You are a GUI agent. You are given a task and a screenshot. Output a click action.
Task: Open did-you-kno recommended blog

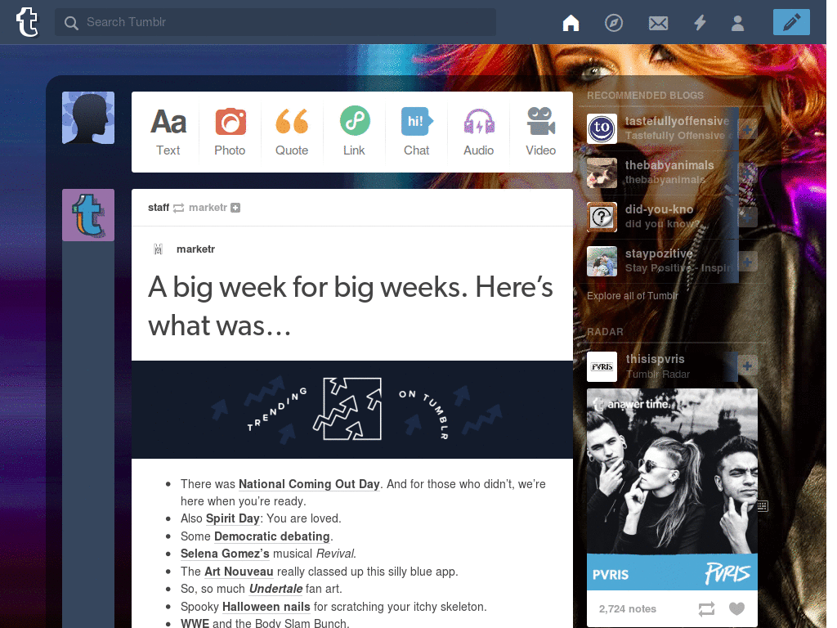click(660, 210)
